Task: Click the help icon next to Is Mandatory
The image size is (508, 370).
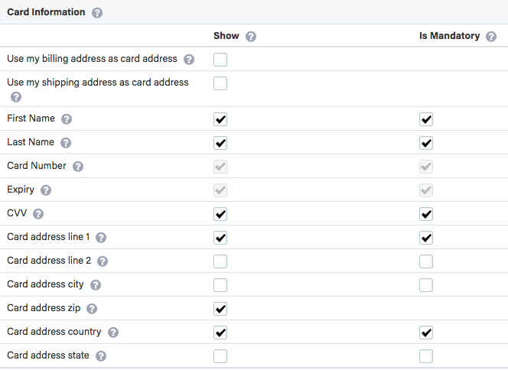Action: 491,36
